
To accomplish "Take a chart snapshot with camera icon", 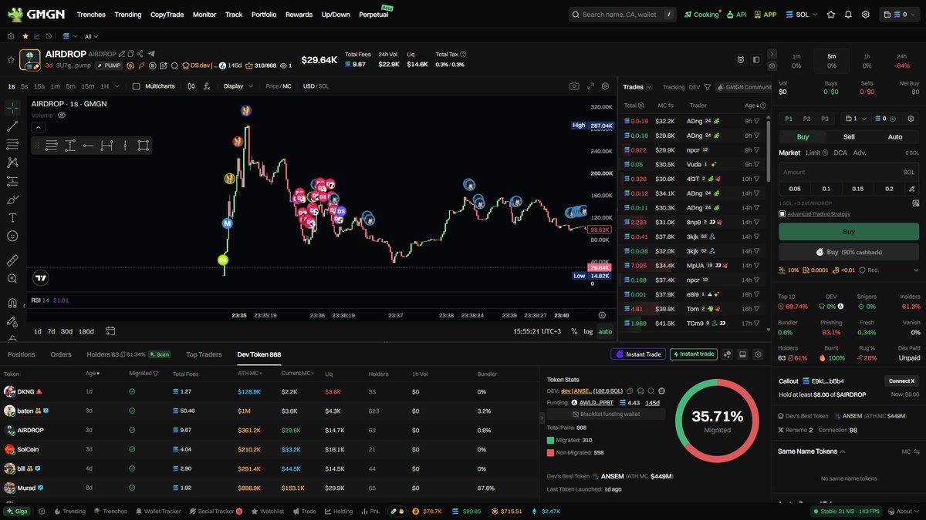I will coord(574,86).
